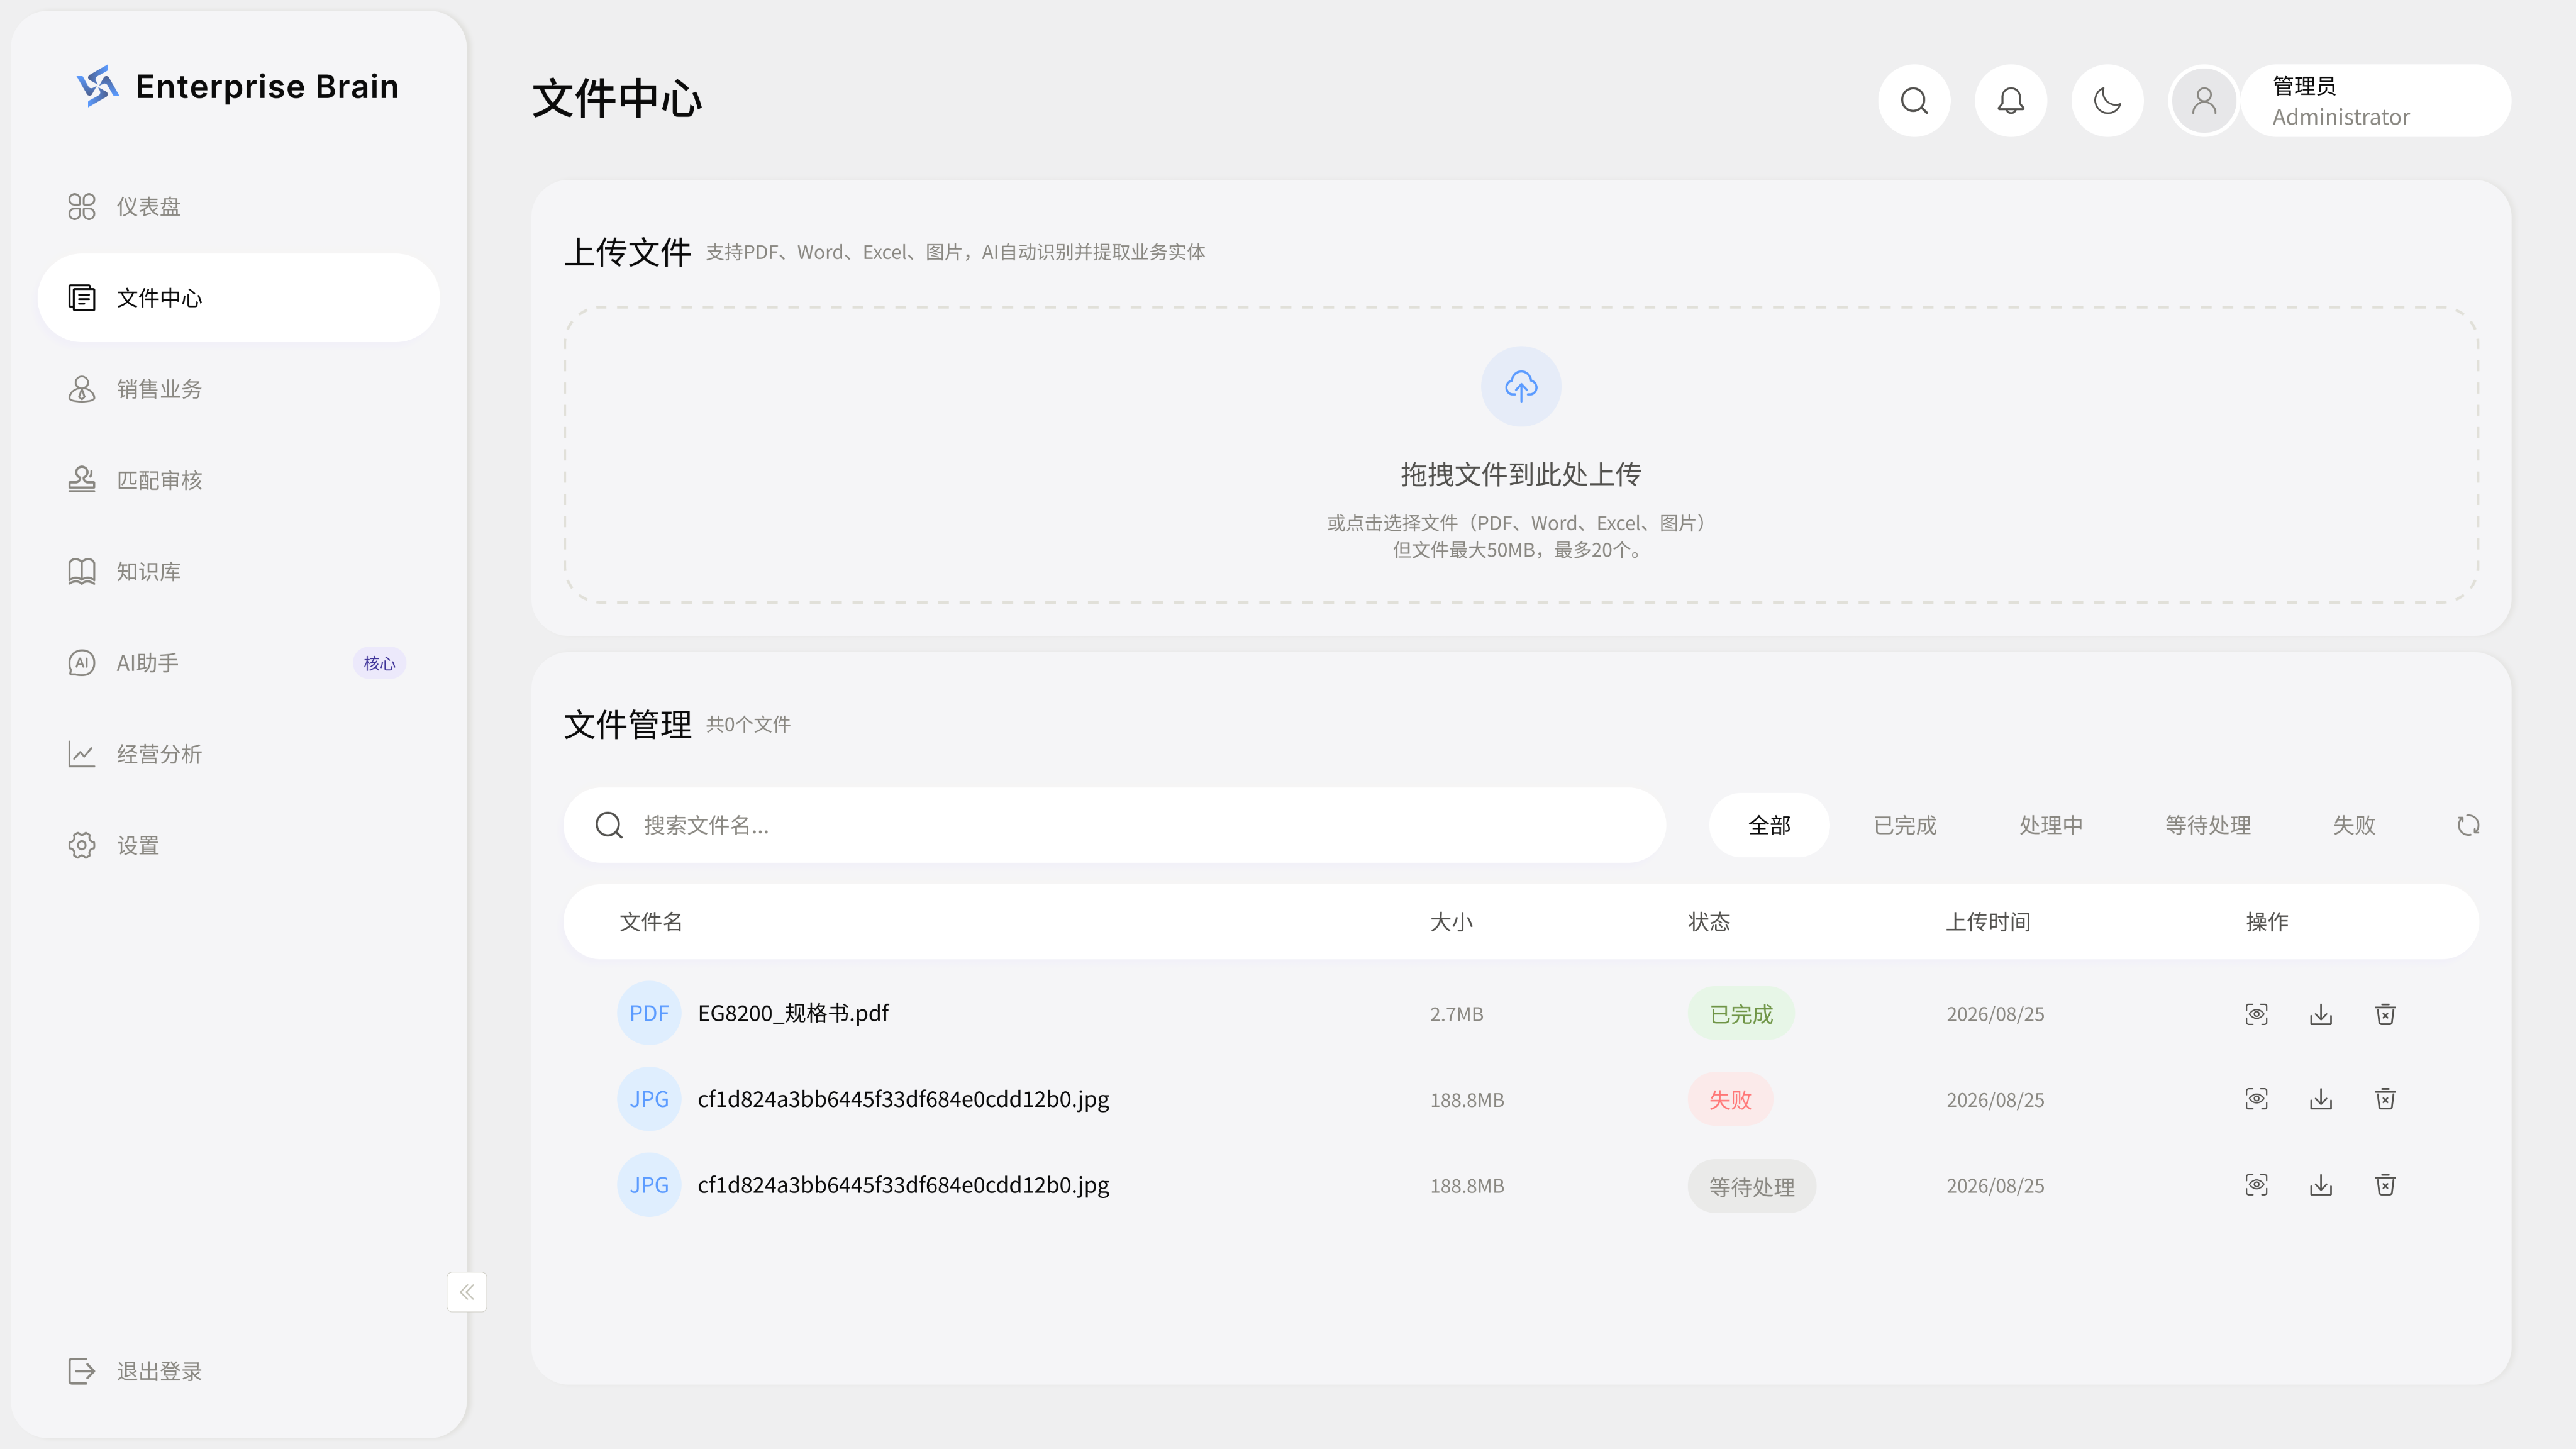Toggle dark mode moon icon
This screenshot has width=2576, height=1449.
(x=2107, y=101)
